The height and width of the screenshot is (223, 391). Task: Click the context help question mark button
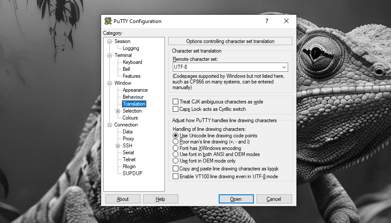click(x=266, y=21)
